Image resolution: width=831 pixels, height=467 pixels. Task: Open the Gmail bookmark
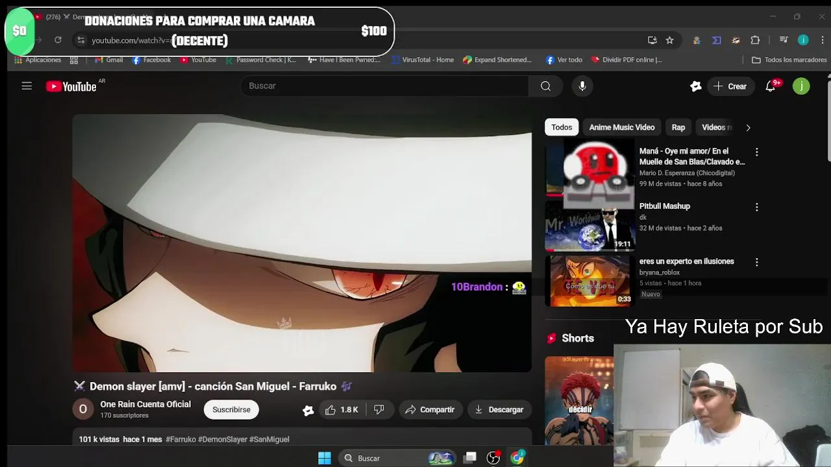coord(108,60)
